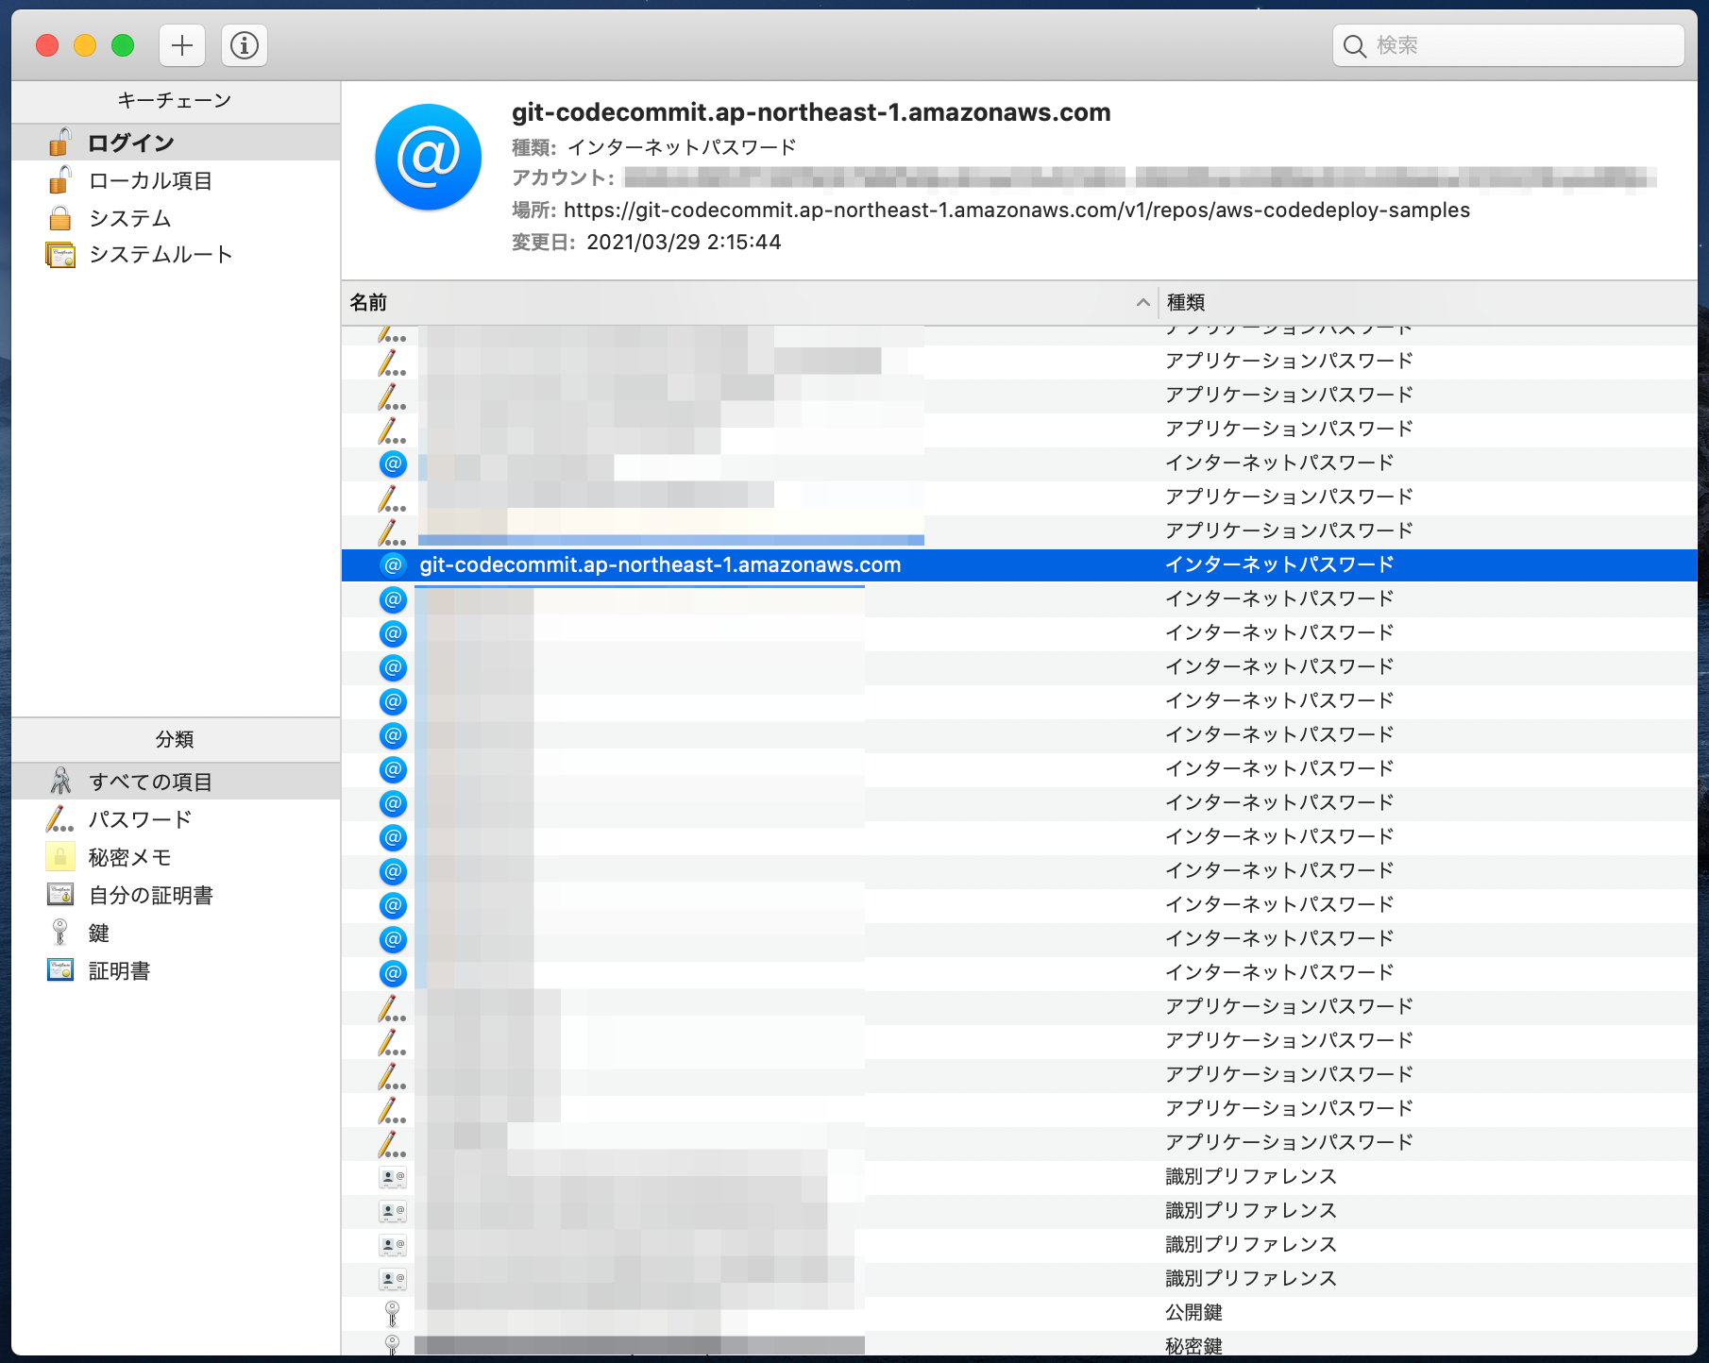Select the first 識別プリファレンス row
1709x1363 pixels.
coord(1020,1176)
